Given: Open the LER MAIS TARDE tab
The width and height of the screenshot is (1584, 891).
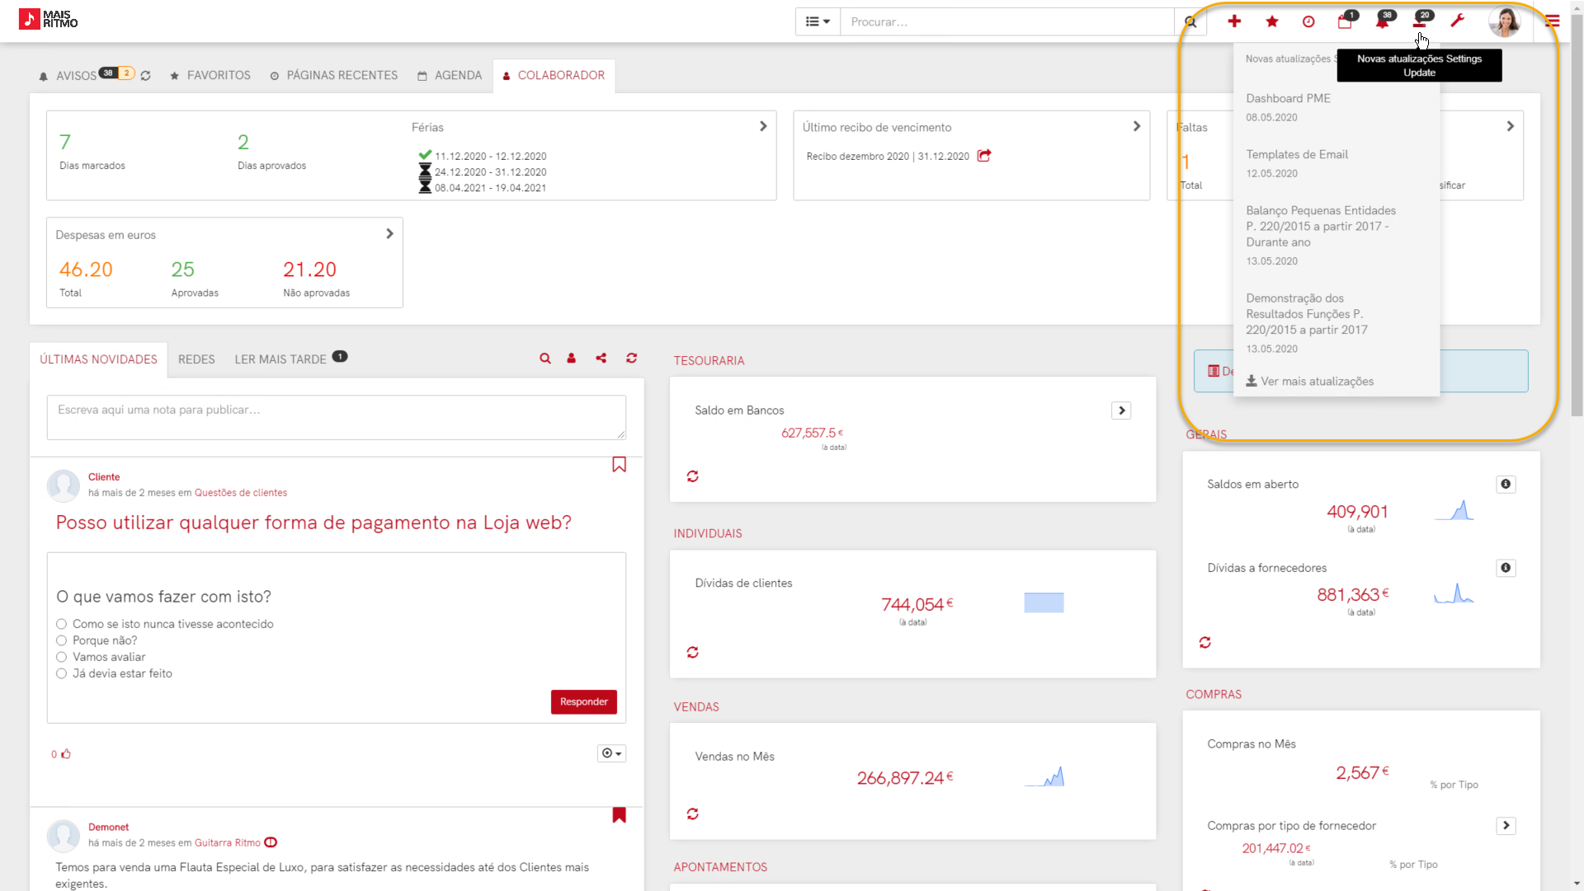Looking at the screenshot, I should [x=280, y=359].
